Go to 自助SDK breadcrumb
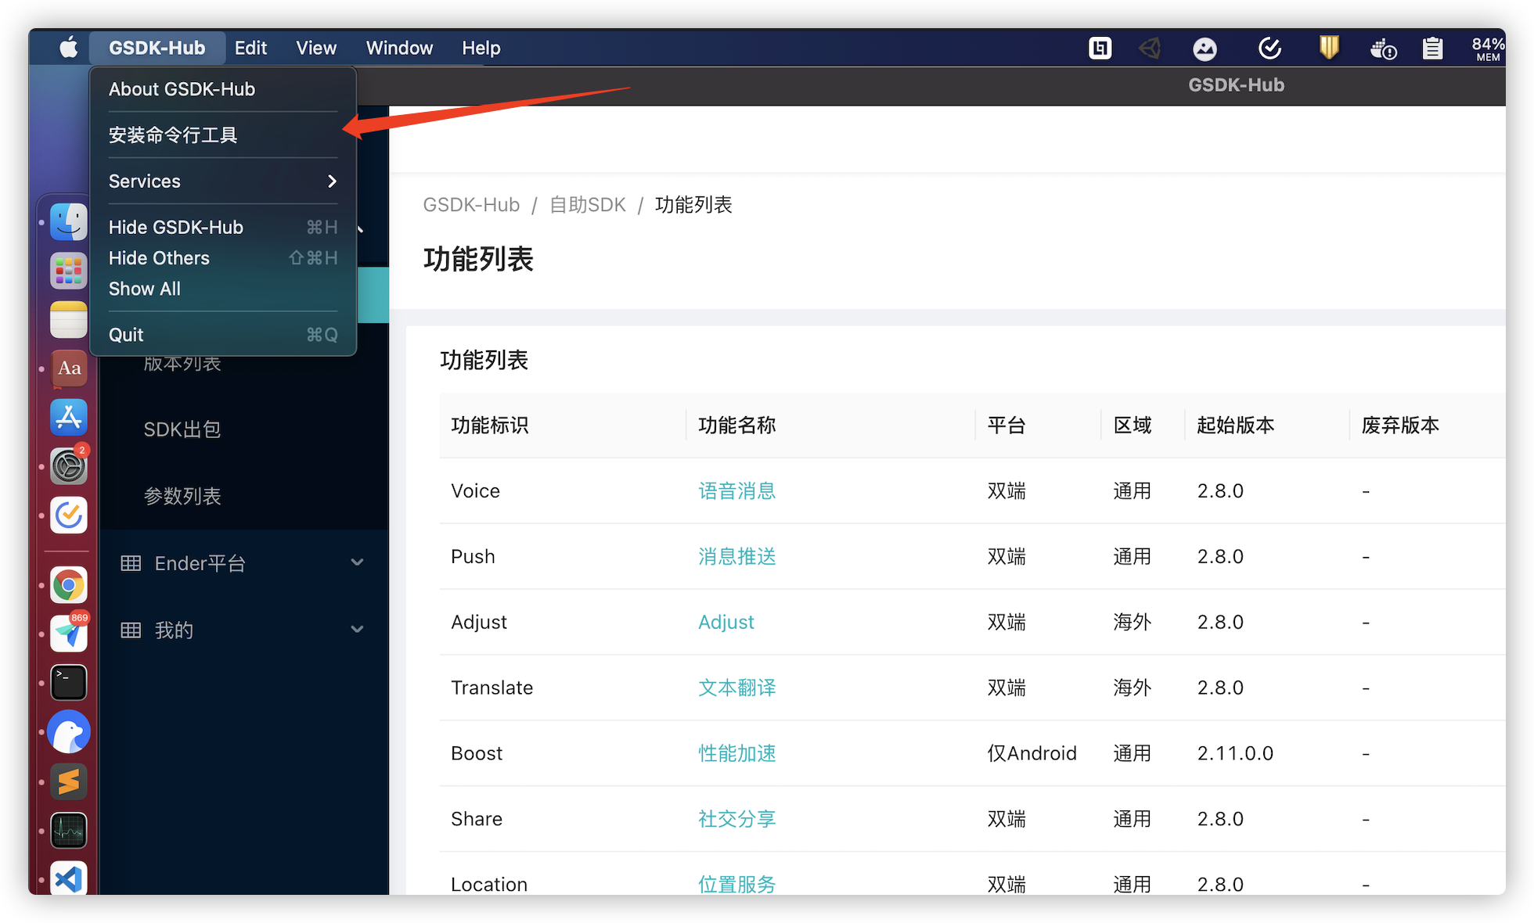The height and width of the screenshot is (923, 1534). click(x=587, y=205)
